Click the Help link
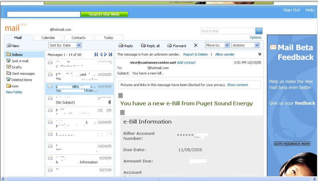Image resolution: width=318 pixels, height=181 pixels. [309, 10]
